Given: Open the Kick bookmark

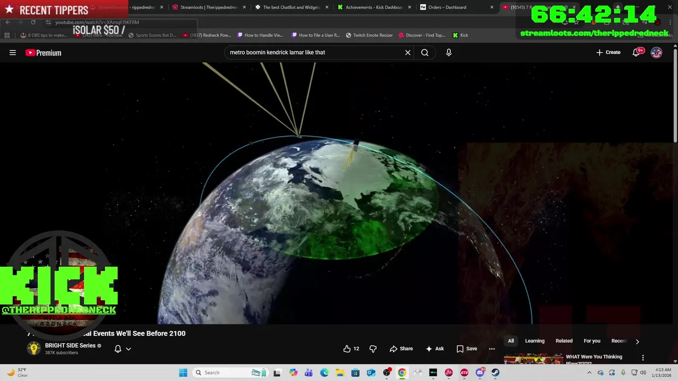Looking at the screenshot, I should [461, 35].
